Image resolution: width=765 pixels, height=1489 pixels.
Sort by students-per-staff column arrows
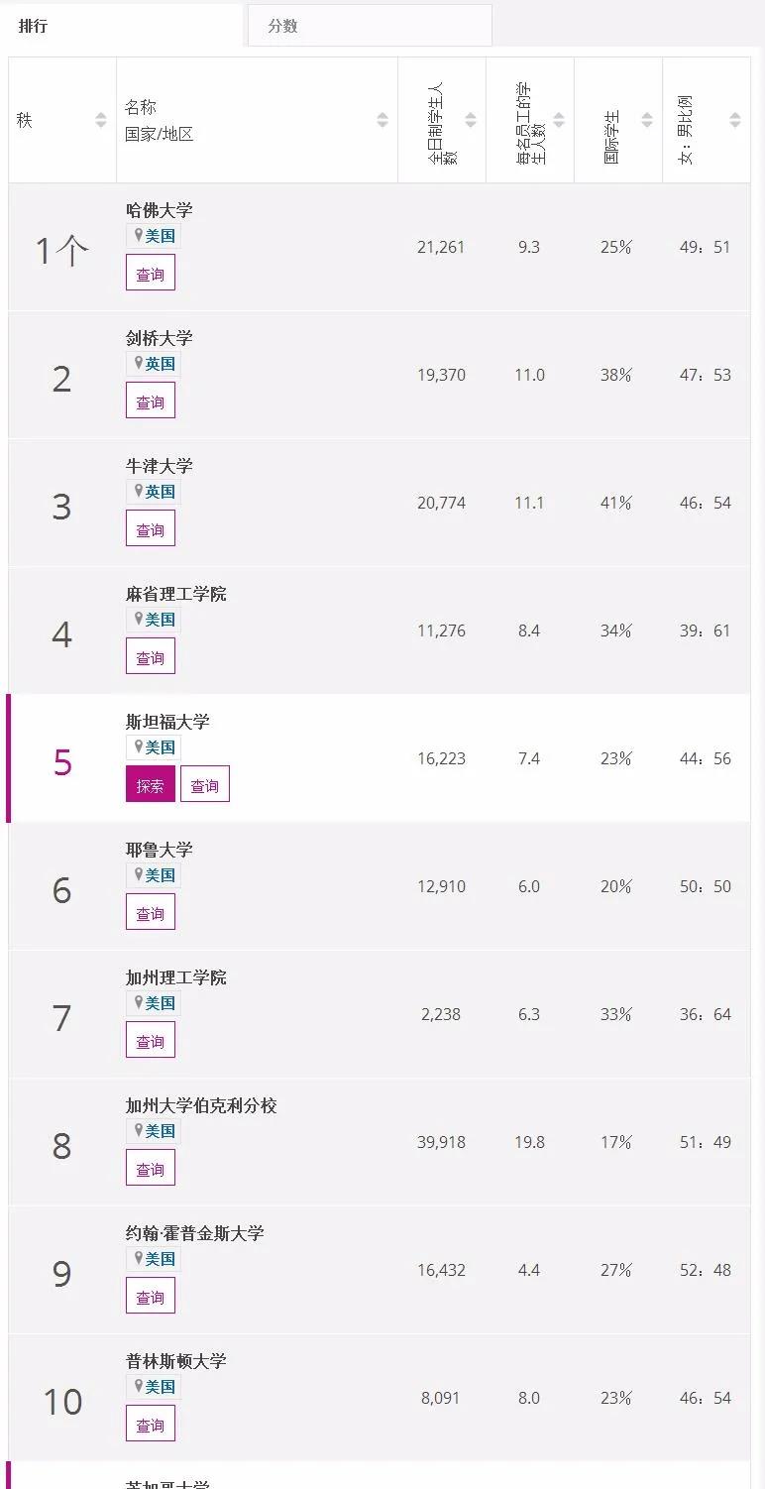(x=559, y=120)
